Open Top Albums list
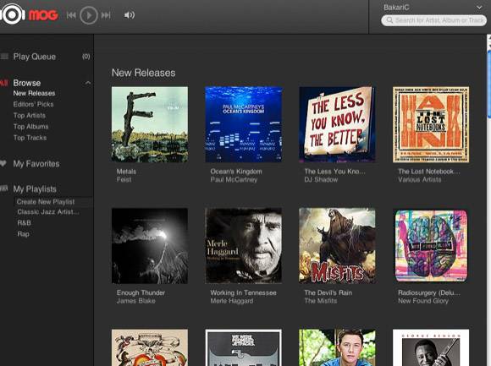The width and height of the screenshot is (491, 366). click(x=30, y=127)
